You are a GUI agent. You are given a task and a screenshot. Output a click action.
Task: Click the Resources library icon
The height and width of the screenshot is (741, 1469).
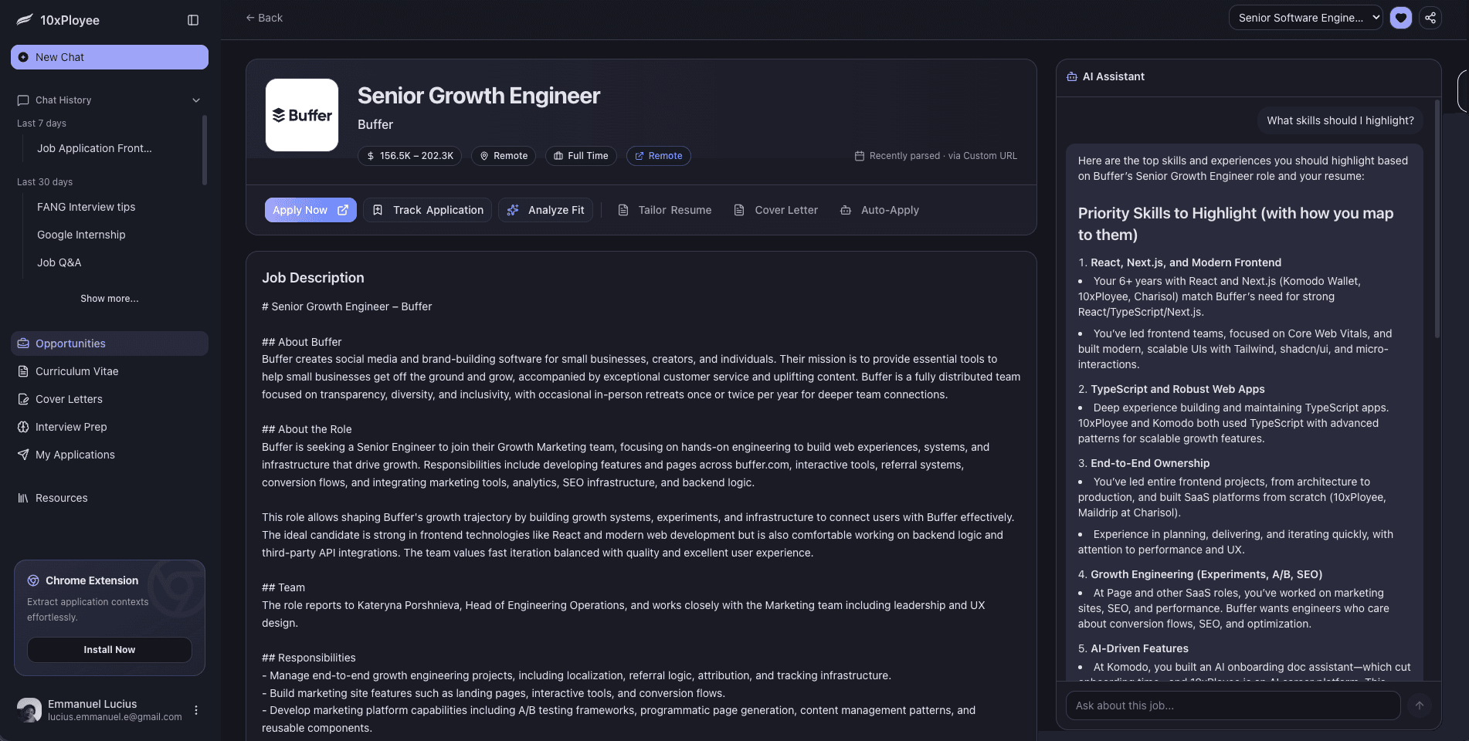click(x=23, y=498)
